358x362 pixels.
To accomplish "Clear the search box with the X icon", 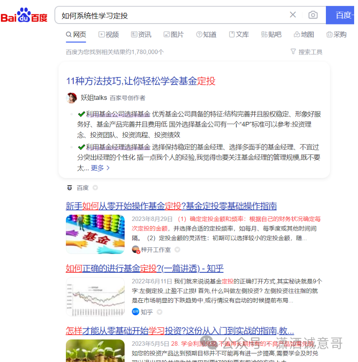I will 293,15.
